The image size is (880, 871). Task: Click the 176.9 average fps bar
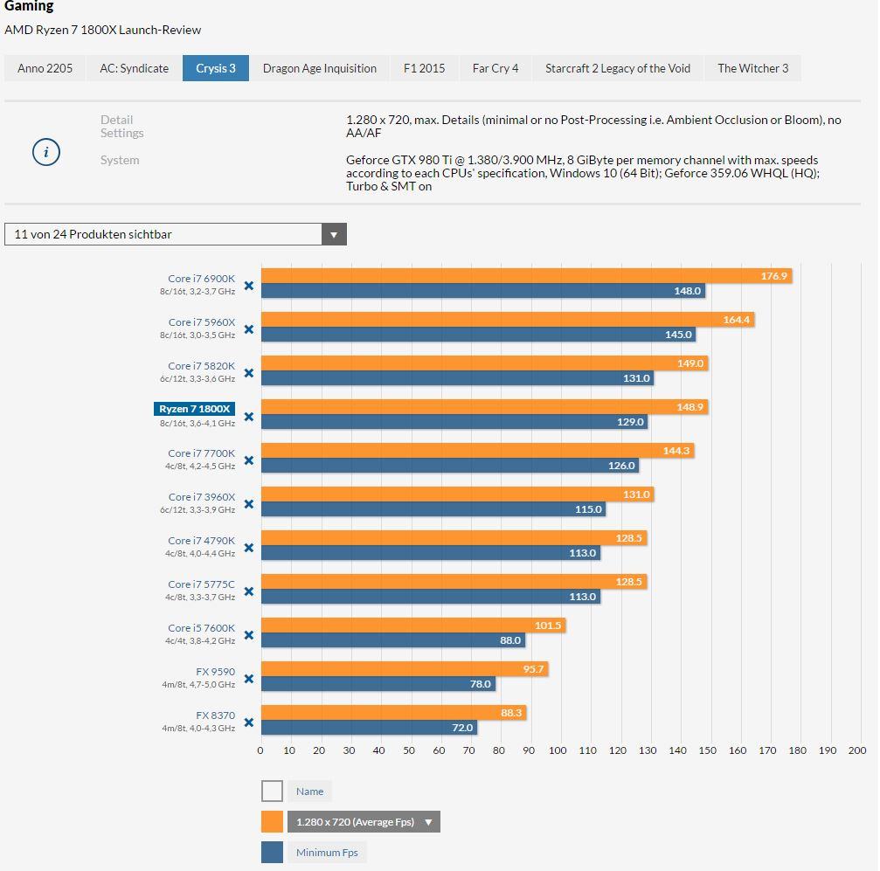(526, 275)
